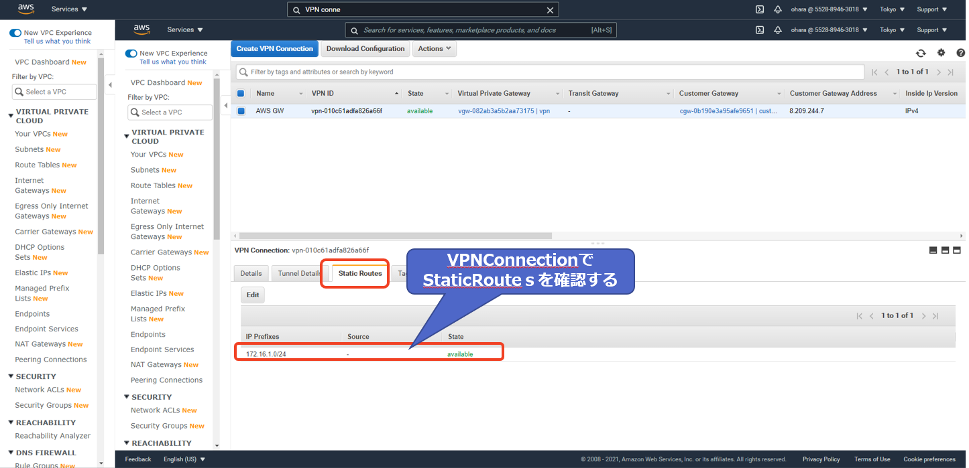The image size is (969, 468).
Task: Click the front sidebar's vertical scrollbar
Action: (217, 159)
